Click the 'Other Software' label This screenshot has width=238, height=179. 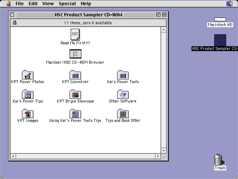coord(123,101)
